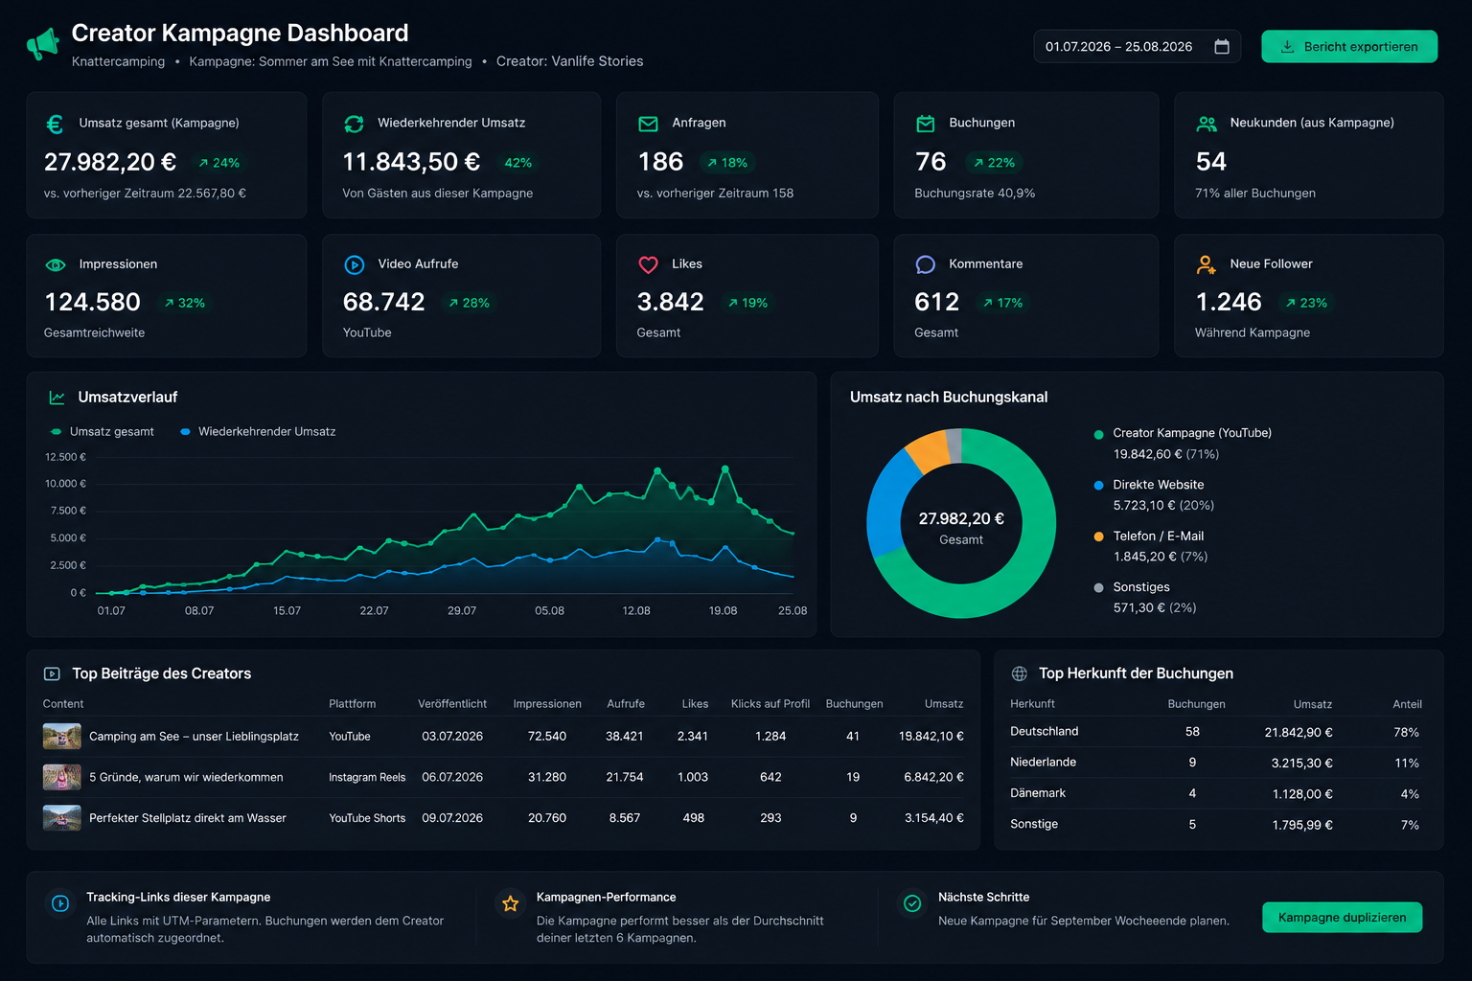Click the star icon beside Kampagnen-Performance
The image size is (1472, 981).
point(511,903)
